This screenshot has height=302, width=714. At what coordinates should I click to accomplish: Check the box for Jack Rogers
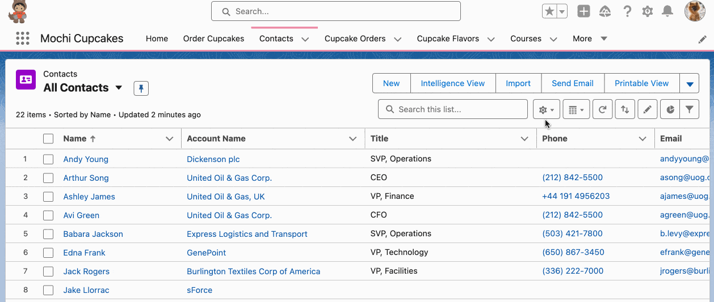tap(48, 271)
